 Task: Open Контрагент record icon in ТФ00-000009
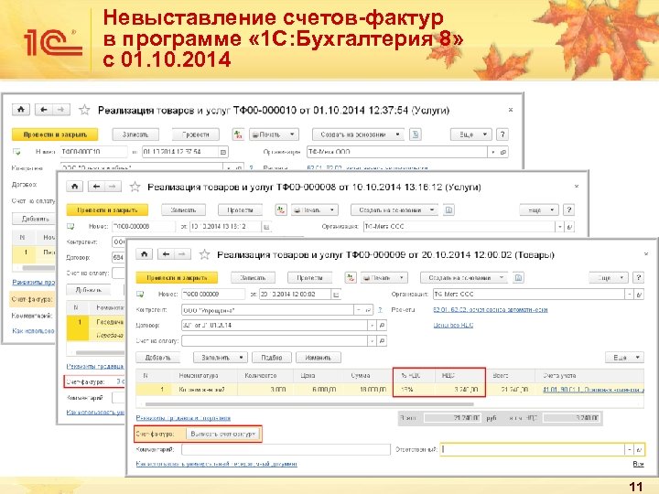368,310
